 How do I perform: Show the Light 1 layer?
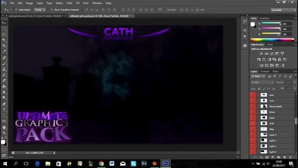[x=252, y=140]
